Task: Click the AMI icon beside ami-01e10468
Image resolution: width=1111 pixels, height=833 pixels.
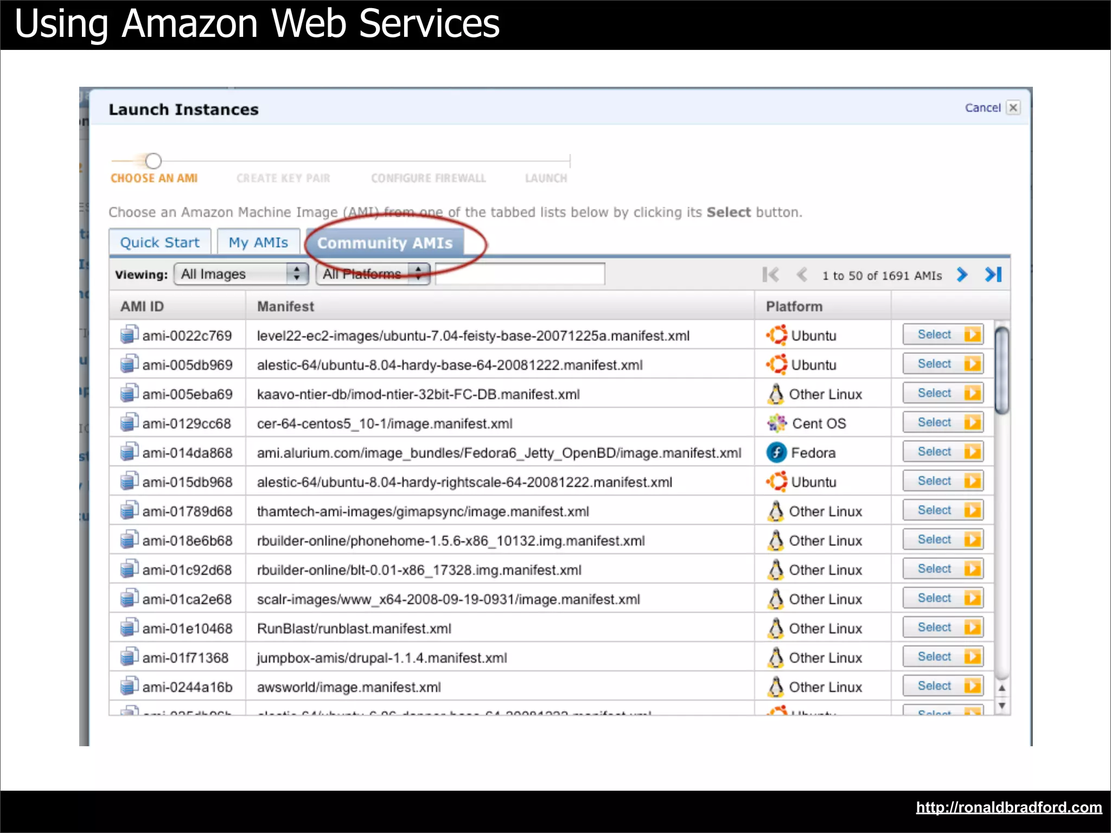Action: pyautogui.click(x=129, y=627)
